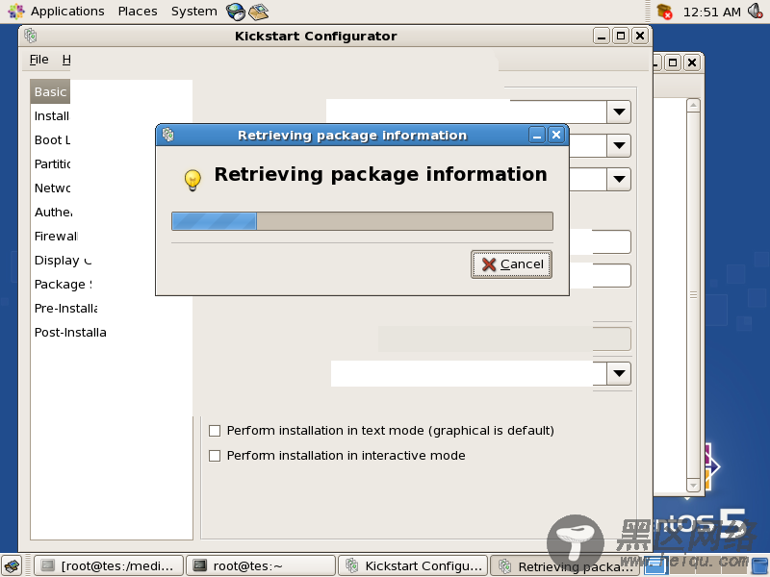Expand the topmost combo box in Basic panel
Viewport: 770px width, 577px height.
point(619,112)
